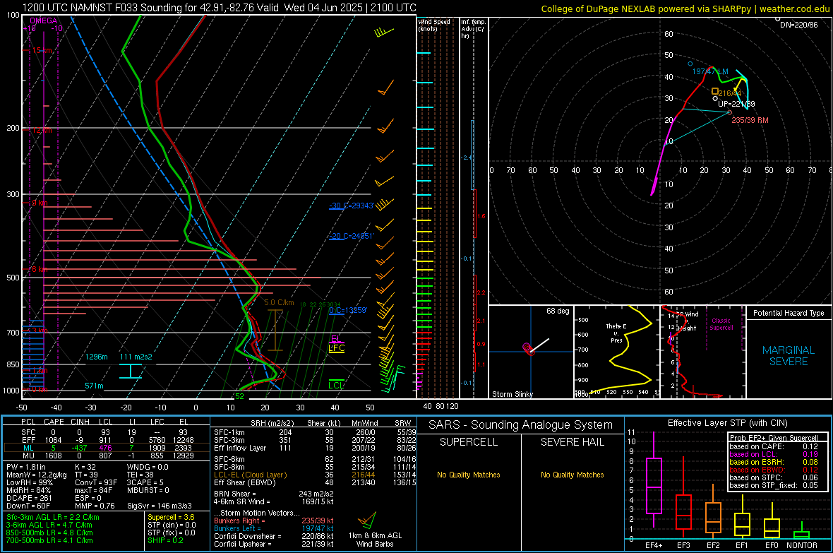Click the '-20 C=24851'' height label
Screen dimensions: 833x553
[351, 236]
